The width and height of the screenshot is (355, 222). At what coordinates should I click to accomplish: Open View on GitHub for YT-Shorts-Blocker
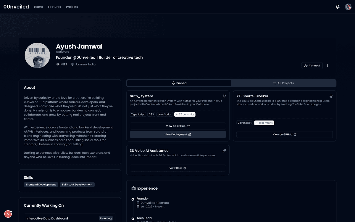click(284, 134)
